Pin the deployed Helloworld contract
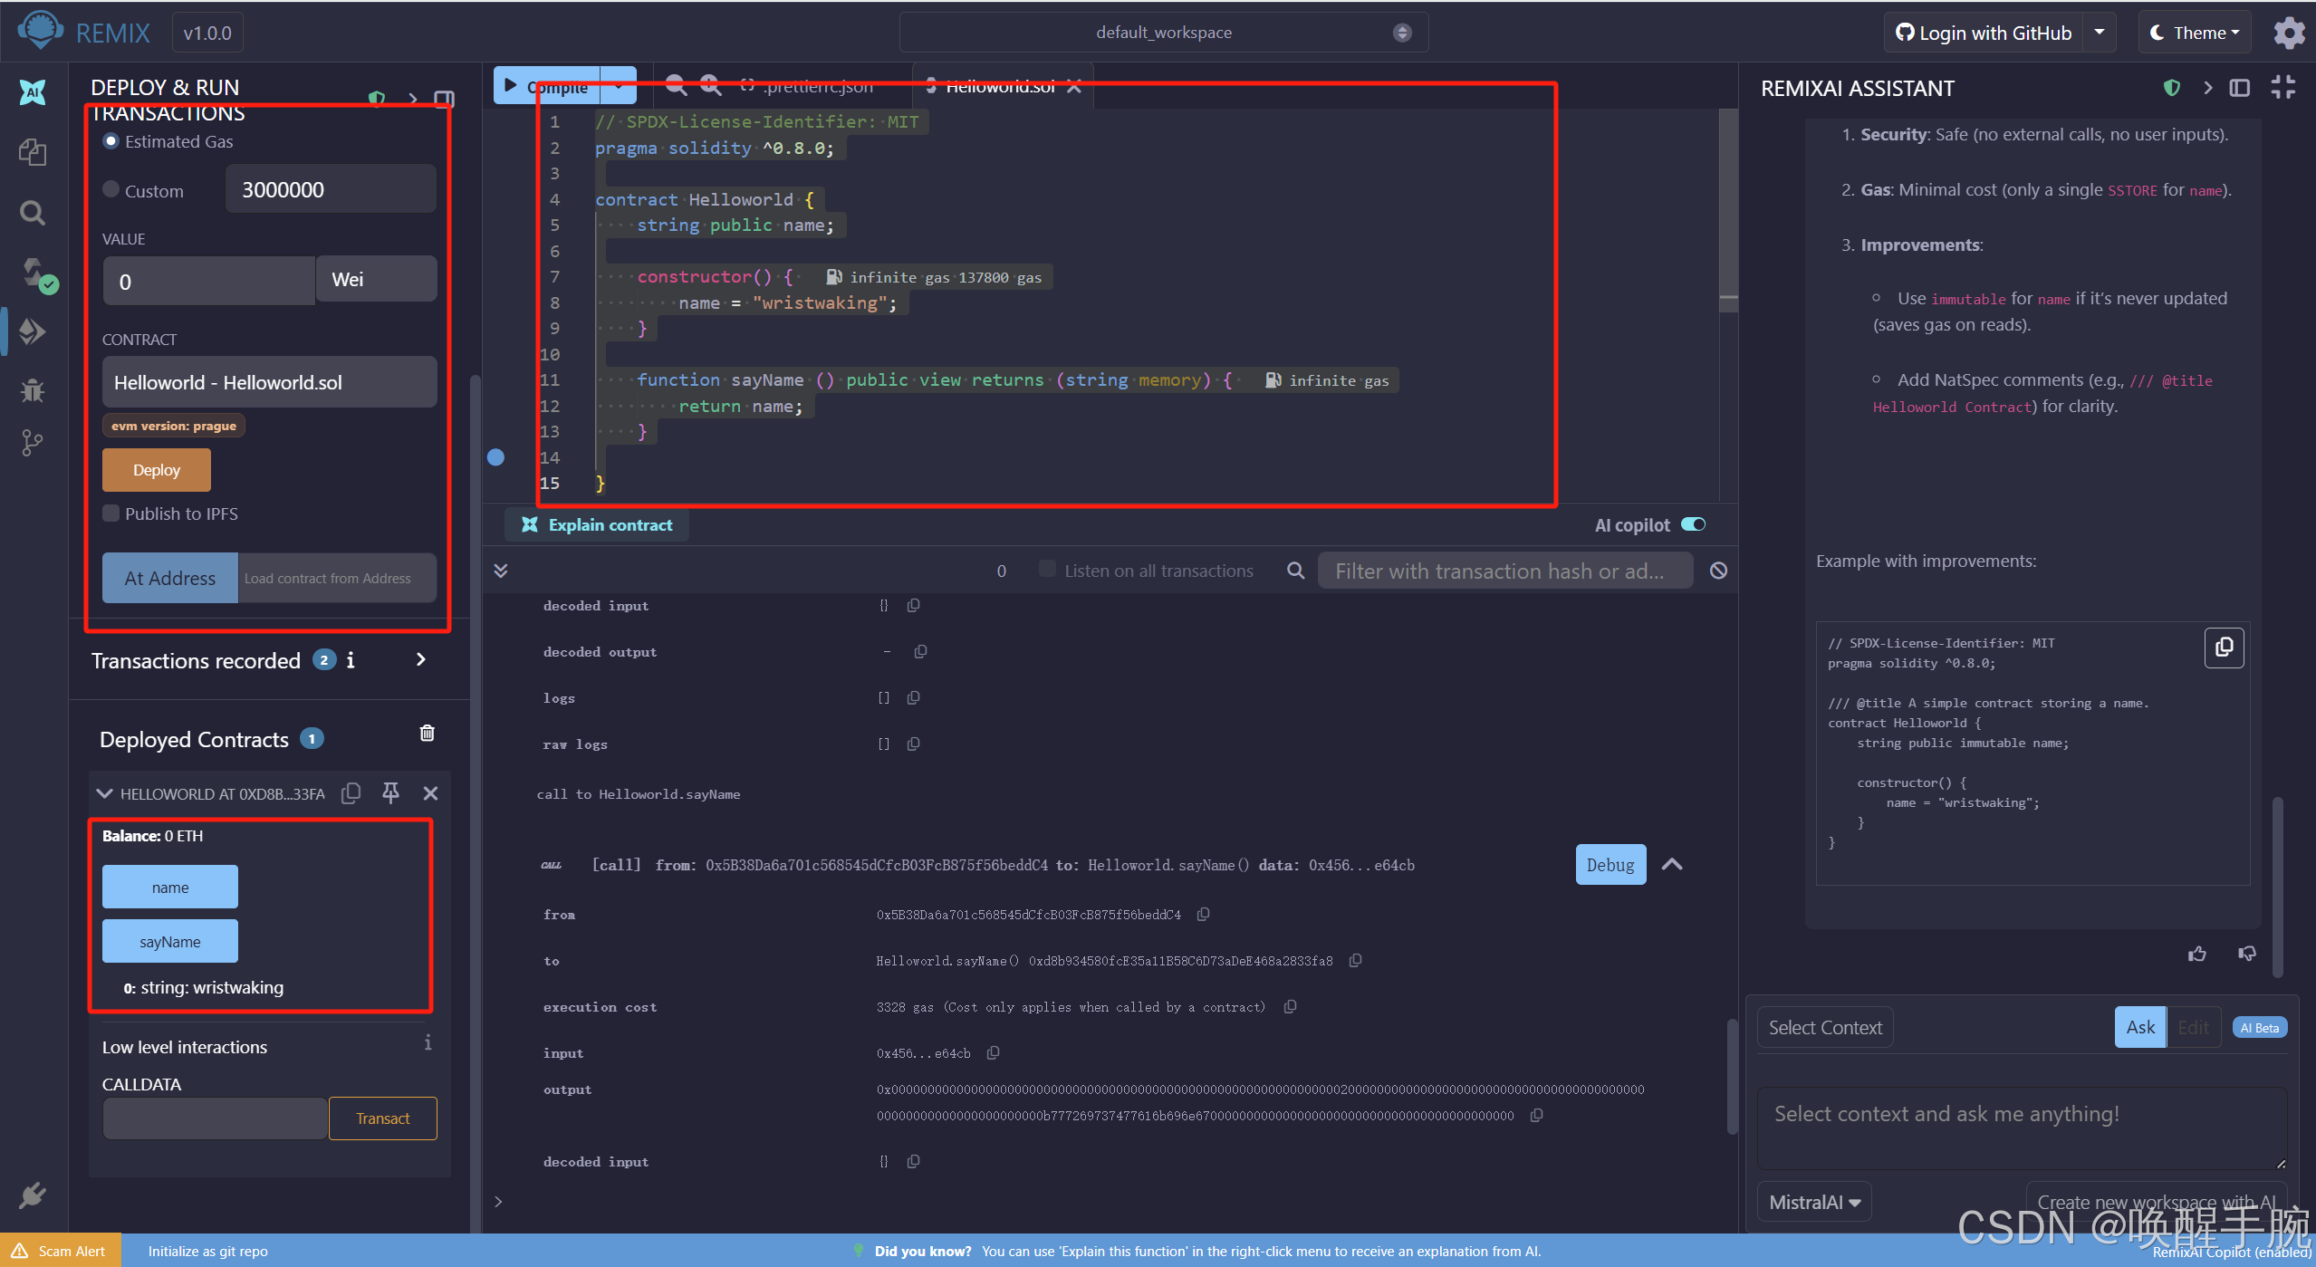Image resolution: width=2316 pixels, height=1267 pixels. (390, 793)
